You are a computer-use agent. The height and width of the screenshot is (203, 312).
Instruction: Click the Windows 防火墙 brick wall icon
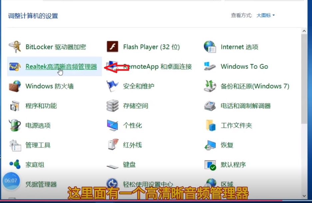tap(15, 86)
